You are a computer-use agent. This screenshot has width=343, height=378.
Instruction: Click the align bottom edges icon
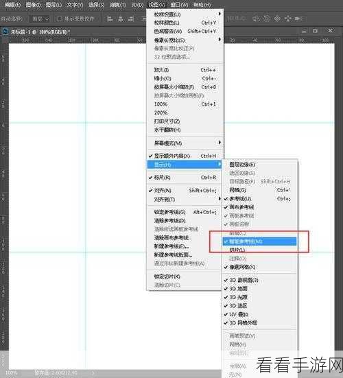[131, 19]
